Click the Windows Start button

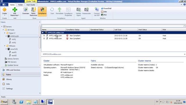point(4,102)
